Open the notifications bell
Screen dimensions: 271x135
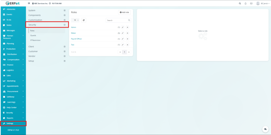[245, 3]
